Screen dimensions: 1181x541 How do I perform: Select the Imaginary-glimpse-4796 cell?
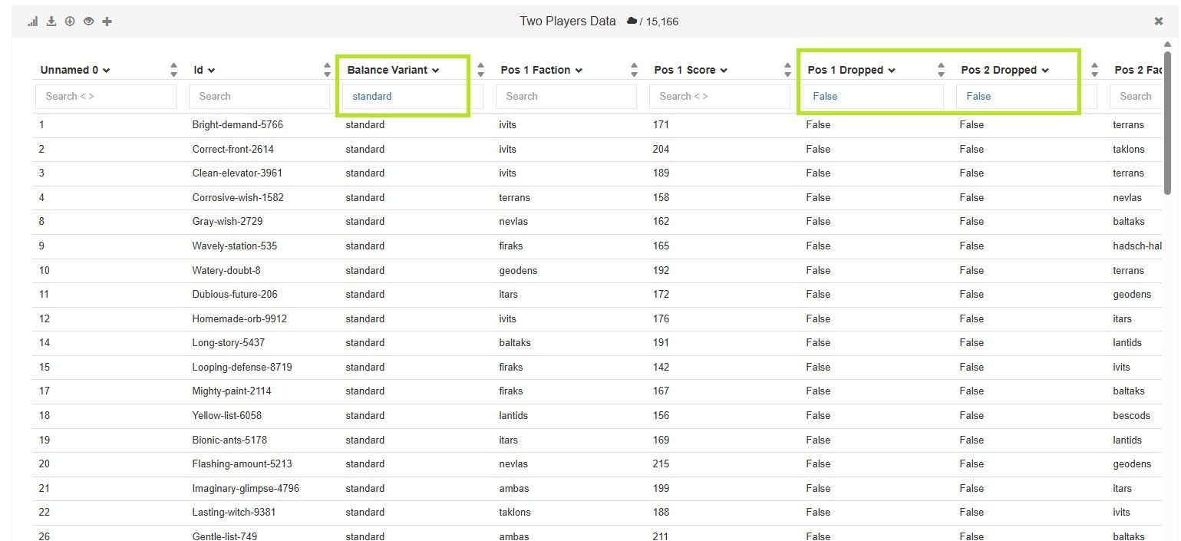246,488
